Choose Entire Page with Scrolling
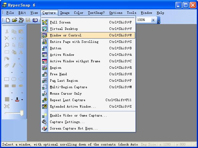The height and width of the screenshot is (148, 198). pos(88,42)
